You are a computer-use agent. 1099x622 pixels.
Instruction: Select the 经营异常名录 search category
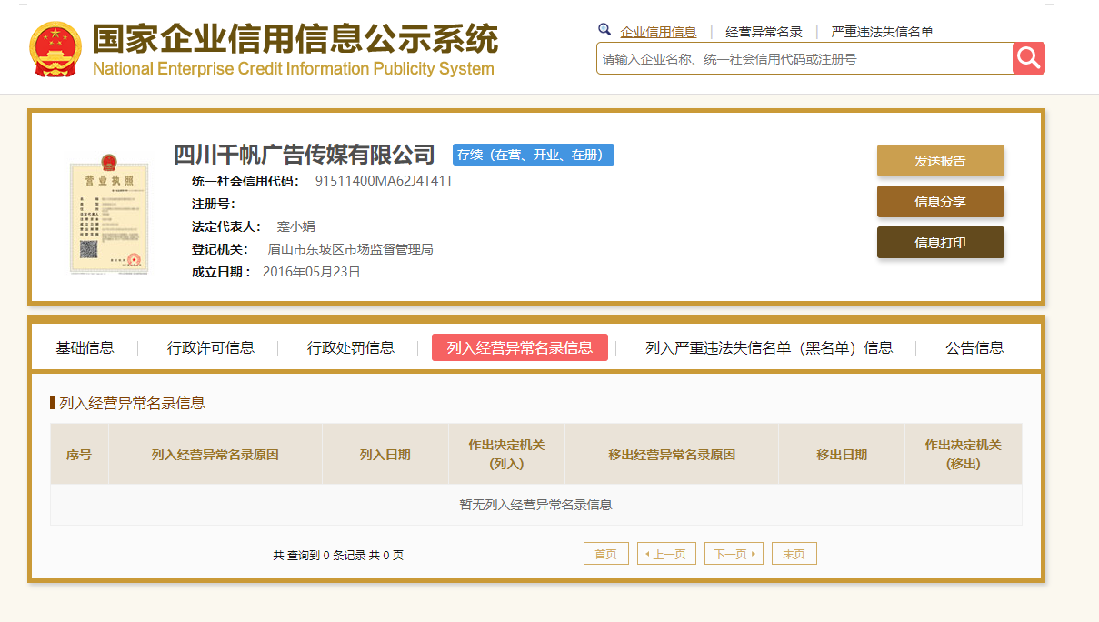point(764,32)
